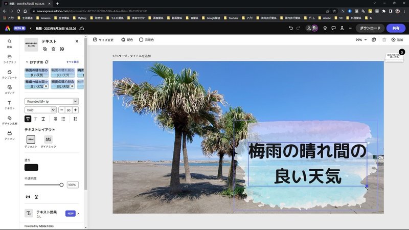Open the 検索 search sidebar tool
The image size is (409, 230).
pos(9,43)
